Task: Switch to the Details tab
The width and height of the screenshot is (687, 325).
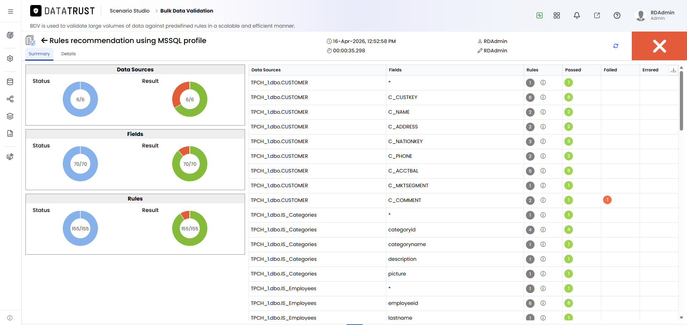Action: point(69,54)
